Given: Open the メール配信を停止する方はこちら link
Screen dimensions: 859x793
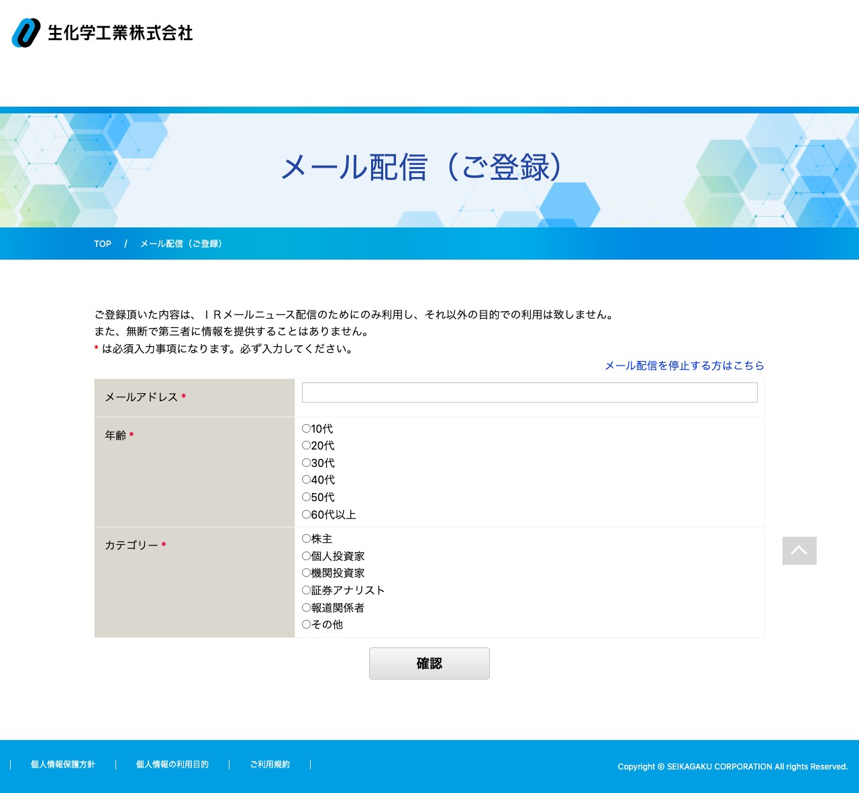Looking at the screenshot, I should pyautogui.click(x=685, y=366).
